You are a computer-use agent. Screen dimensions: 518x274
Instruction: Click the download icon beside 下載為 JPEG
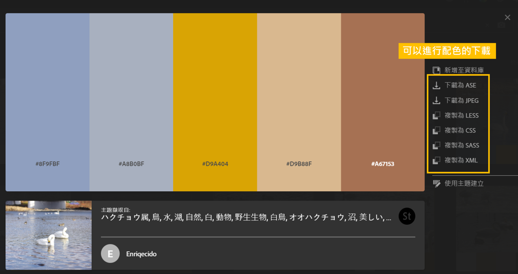(437, 100)
